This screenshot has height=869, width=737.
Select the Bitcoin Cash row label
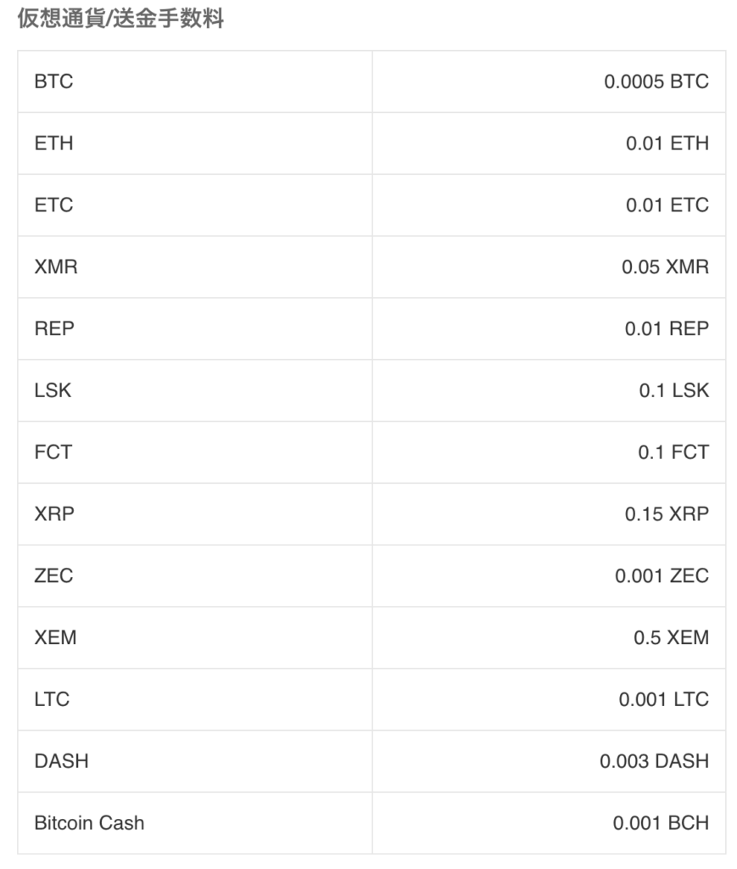[x=89, y=823]
